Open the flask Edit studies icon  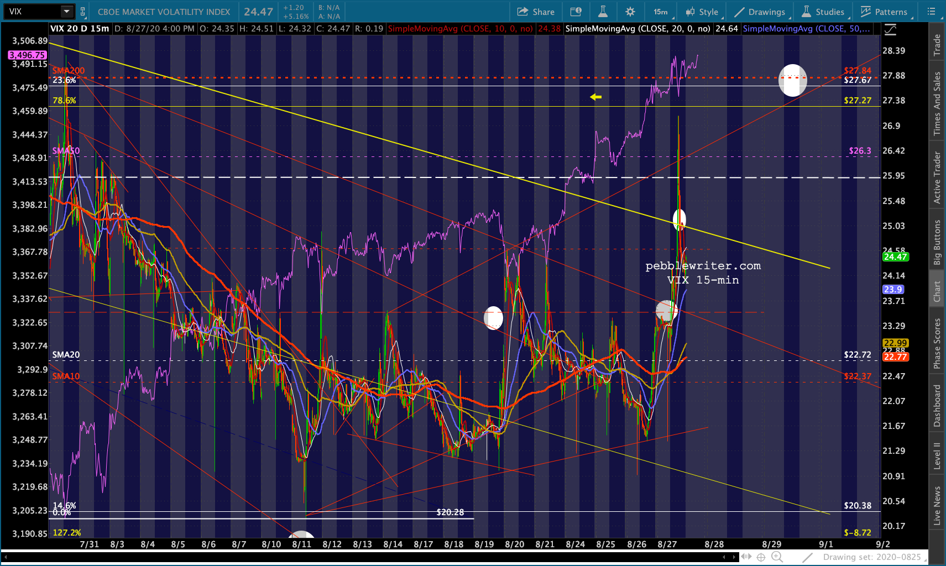pyautogui.click(x=603, y=12)
